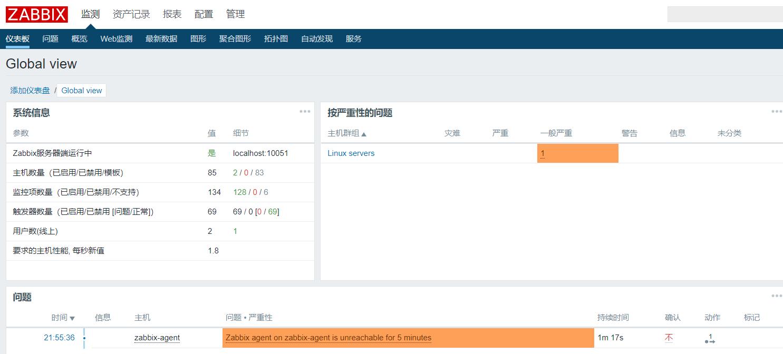The width and height of the screenshot is (783, 354).
Task: Go to the 问题 submenu tab
Action: tap(51, 39)
